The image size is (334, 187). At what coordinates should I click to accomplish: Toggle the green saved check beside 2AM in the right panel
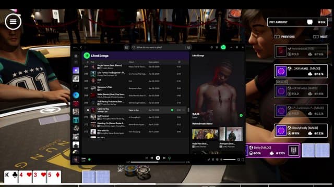(241, 115)
